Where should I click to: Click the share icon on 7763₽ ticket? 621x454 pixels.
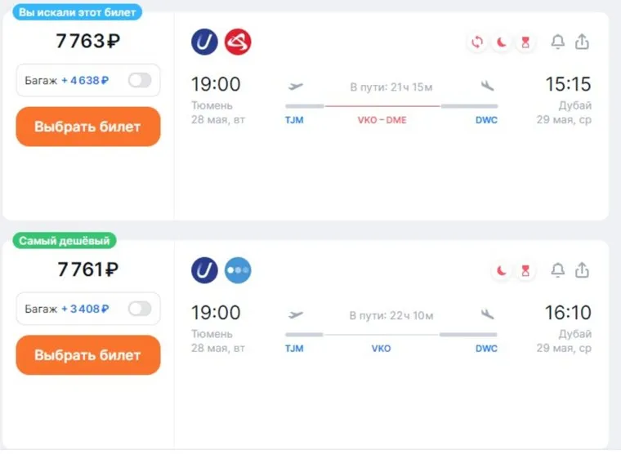[x=582, y=42]
